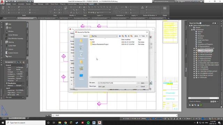223x125 pixels.
Task: Click the PLOT command line input
Action: click(x=115, y=115)
